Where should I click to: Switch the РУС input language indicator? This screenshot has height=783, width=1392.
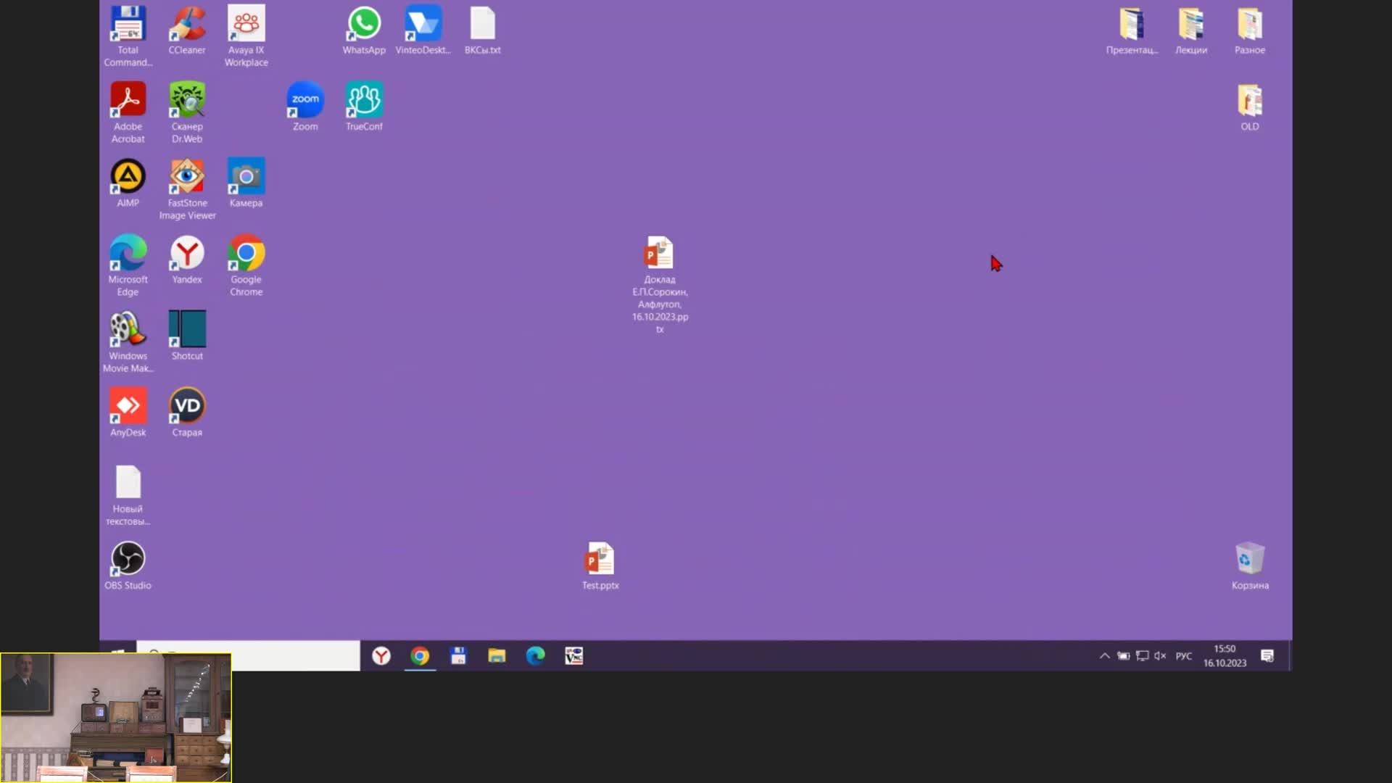click(x=1184, y=656)
